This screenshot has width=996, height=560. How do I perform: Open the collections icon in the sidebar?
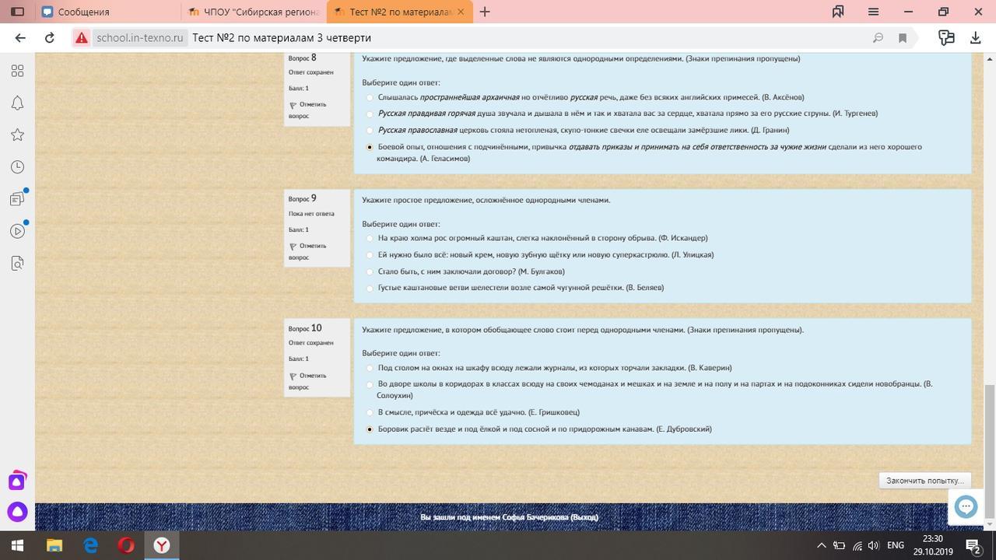[x=17, y=199]
